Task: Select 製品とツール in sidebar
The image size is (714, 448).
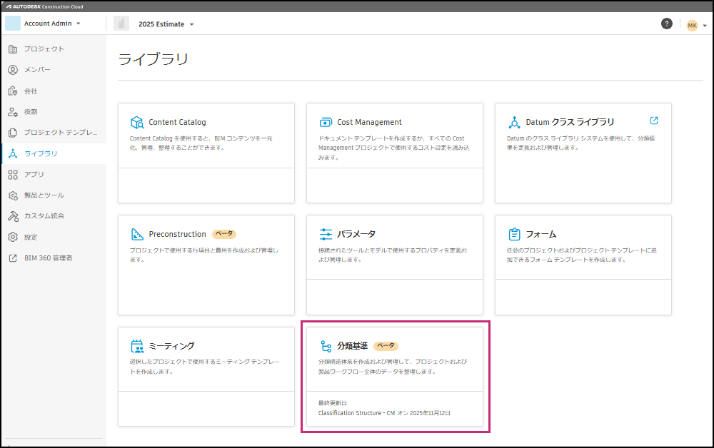Action: (x=44, y=195)
